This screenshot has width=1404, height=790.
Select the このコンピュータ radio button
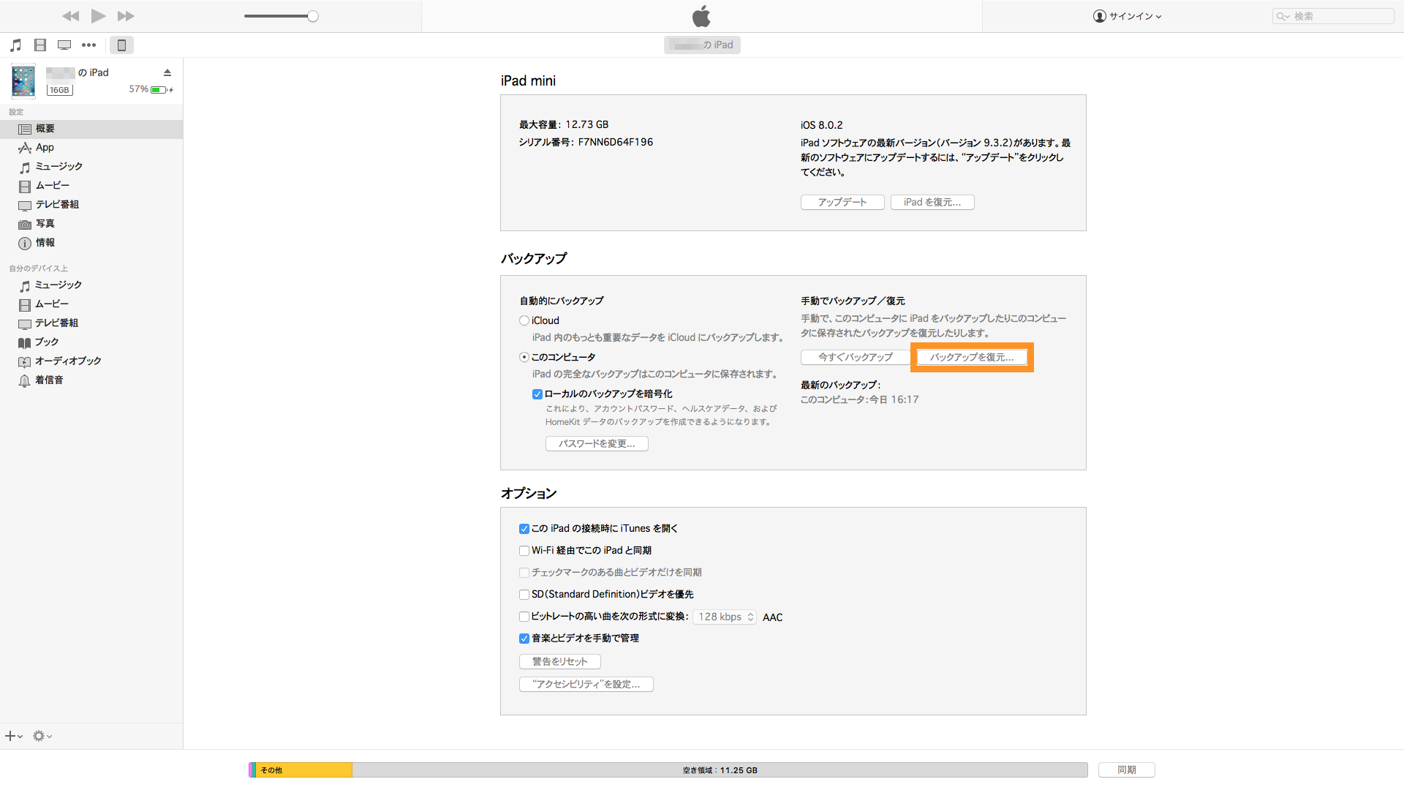pos(524,358)
